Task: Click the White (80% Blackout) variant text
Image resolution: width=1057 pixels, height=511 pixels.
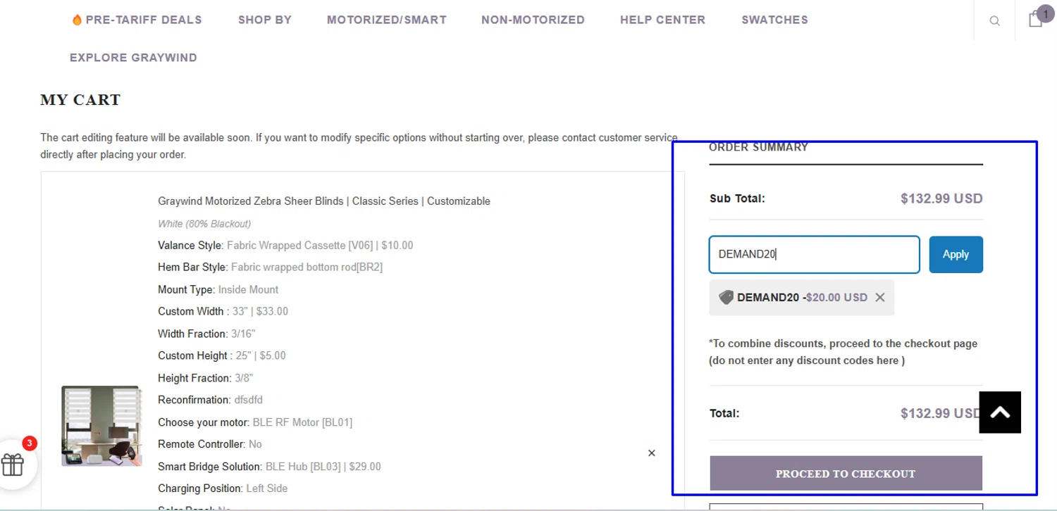Action: 204,224
